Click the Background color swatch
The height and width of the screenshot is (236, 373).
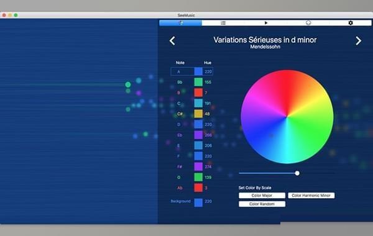[x=198, y=202]
